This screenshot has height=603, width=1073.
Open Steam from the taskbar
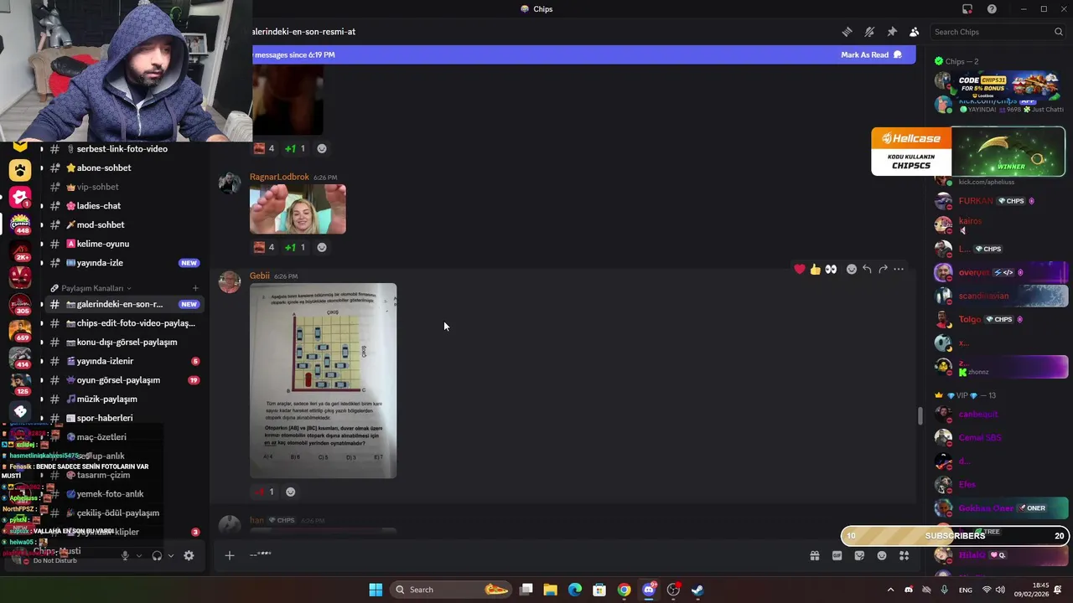point(697,590)
